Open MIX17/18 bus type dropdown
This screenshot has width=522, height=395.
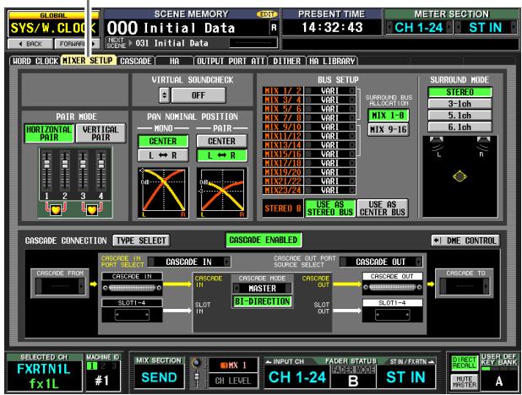coord(330,163)
